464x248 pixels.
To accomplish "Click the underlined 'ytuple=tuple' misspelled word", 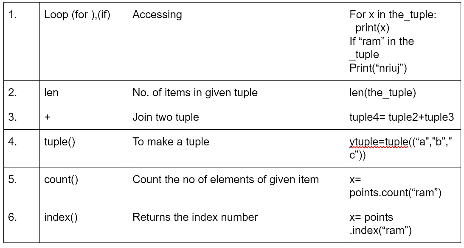I will coord(379,142).
